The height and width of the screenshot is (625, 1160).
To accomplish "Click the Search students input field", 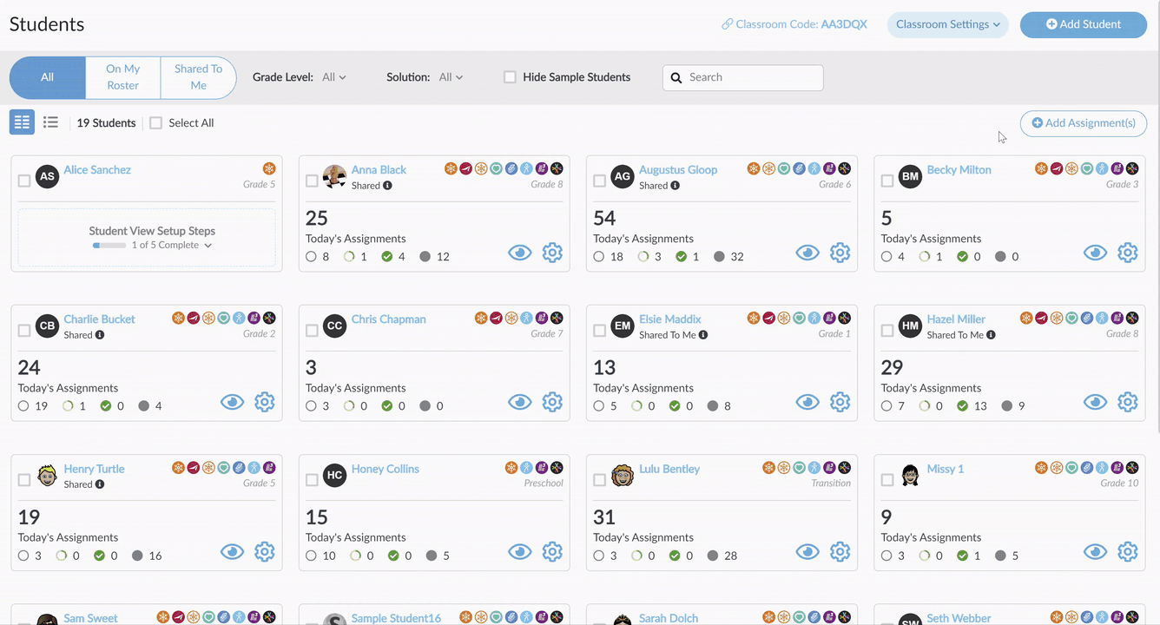I will (x=743, y=77).
